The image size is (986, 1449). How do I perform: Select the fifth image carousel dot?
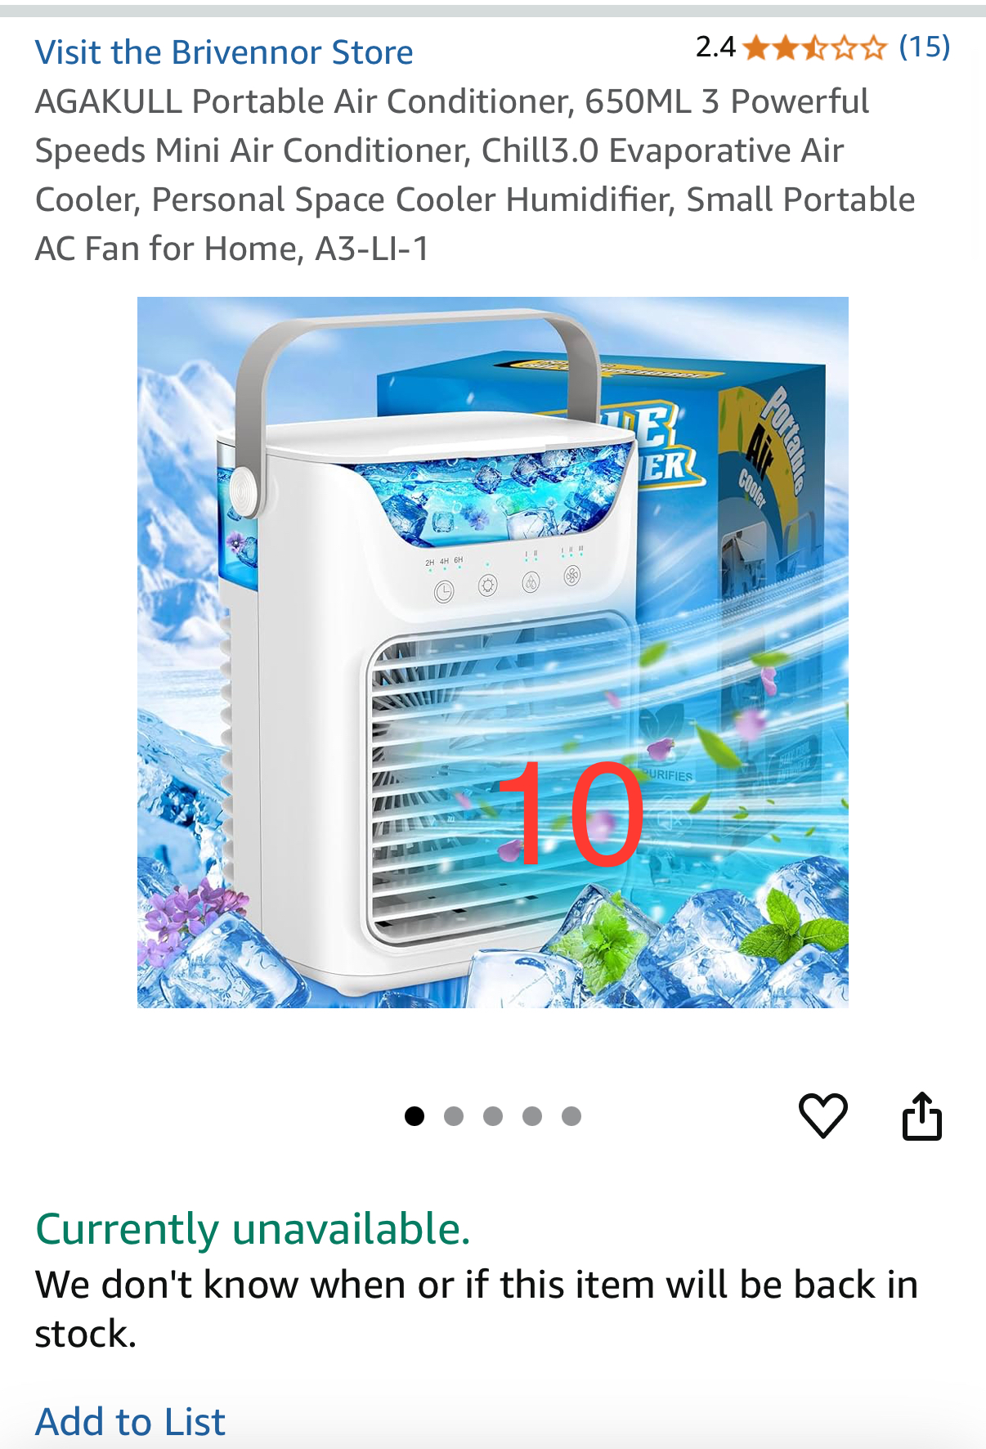tap(571, 1116)
